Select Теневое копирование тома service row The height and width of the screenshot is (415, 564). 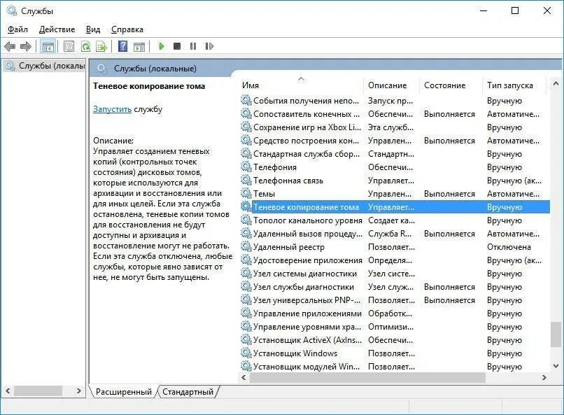395,207
